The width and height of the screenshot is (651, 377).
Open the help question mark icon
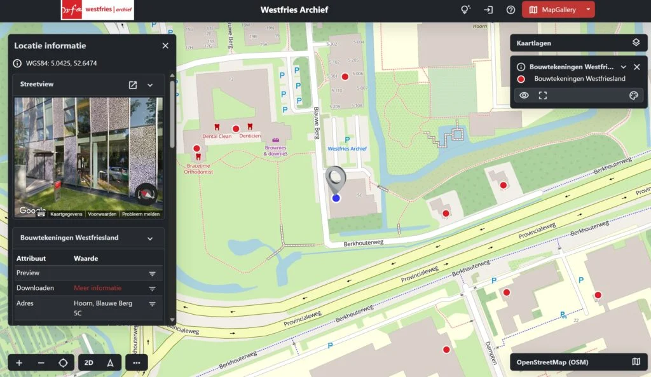click(511, 10)
